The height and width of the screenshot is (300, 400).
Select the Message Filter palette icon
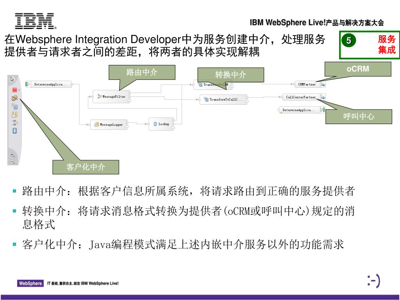[x=14, y=123]
